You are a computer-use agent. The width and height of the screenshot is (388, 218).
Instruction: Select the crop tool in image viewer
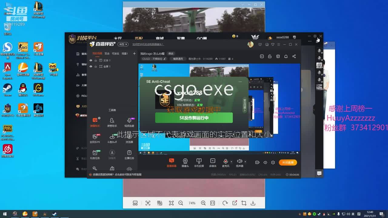click(244, 203)
